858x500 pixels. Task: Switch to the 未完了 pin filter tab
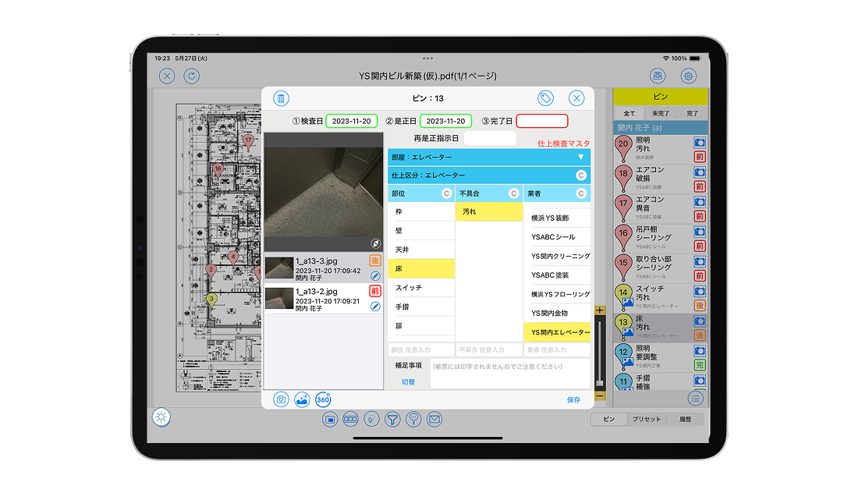[661, 113]
